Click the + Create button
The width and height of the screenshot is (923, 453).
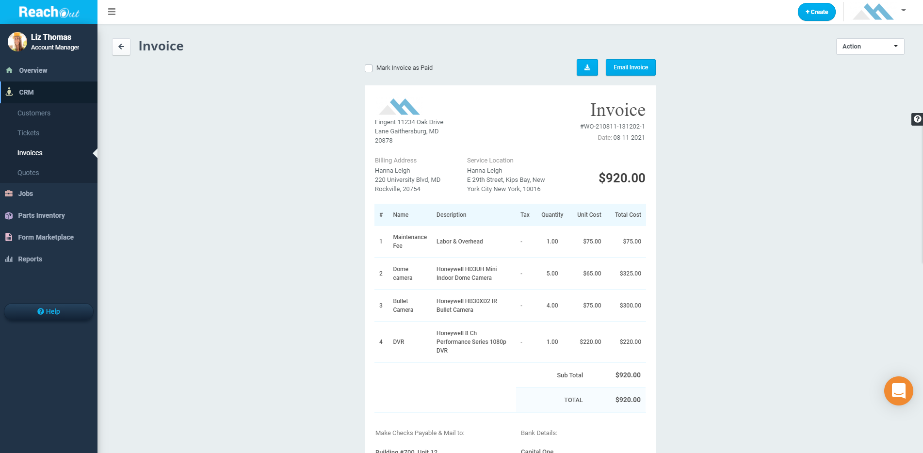[x=816, y=12]
